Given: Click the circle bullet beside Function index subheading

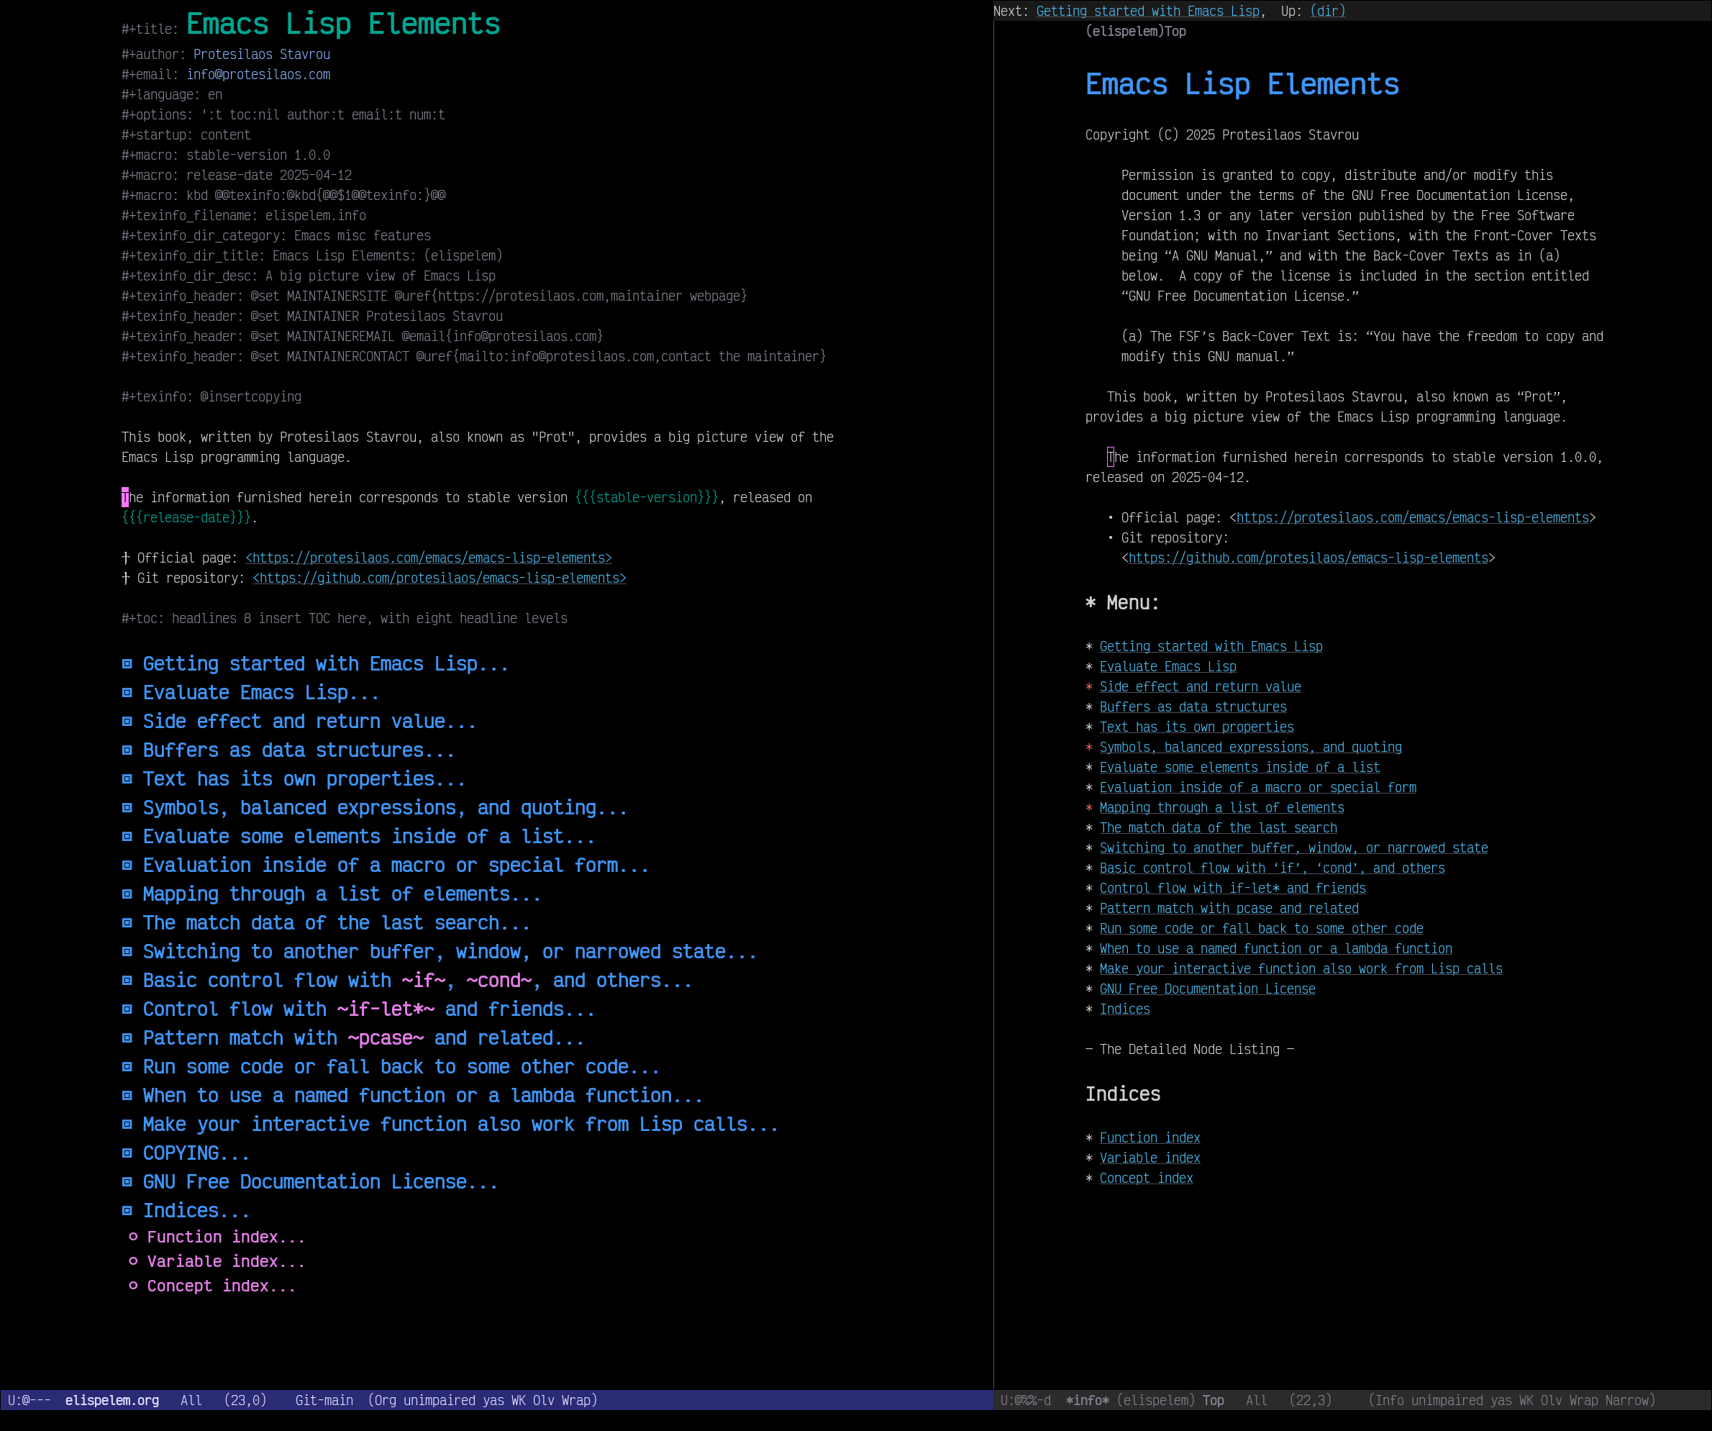Looking at the screenshot, I should (x=133, y=1237).
